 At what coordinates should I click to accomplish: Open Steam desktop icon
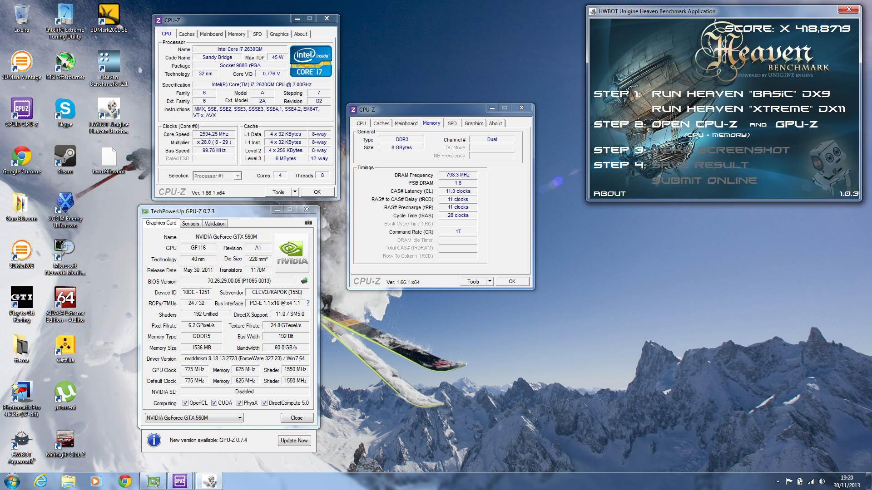[x=65, y=160]
